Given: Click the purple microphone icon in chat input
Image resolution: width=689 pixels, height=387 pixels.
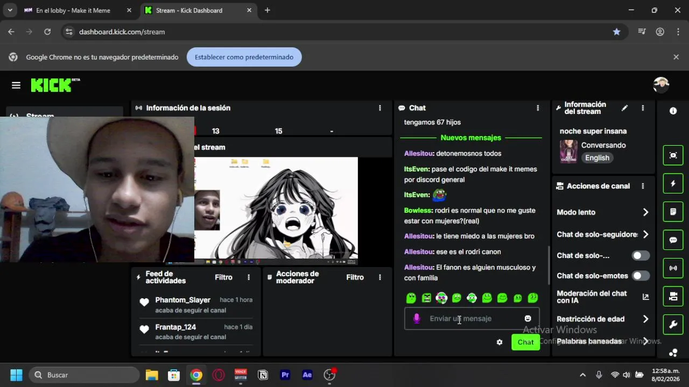Looking at the screenshot, I should coord(416,319).
